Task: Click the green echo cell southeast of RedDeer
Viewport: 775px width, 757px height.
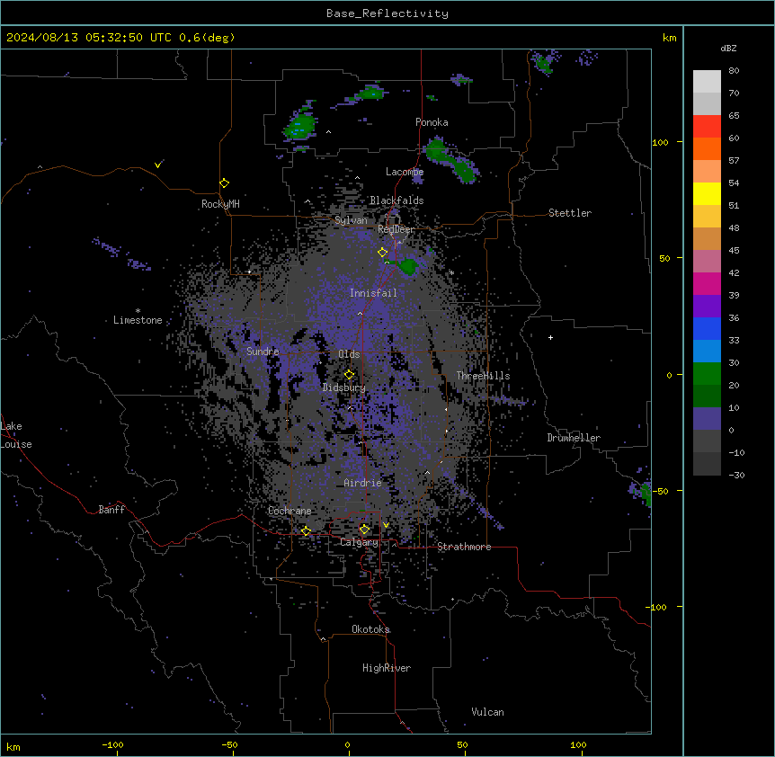Action: (409, 266)
